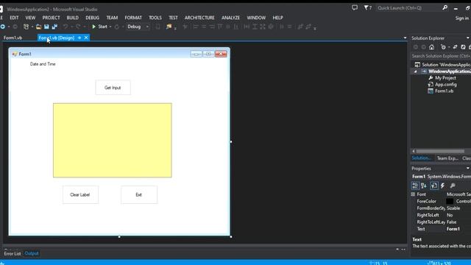Select Alphabetical sort in Properties panel
Viewport: 471px width, 265px height.
424,185
